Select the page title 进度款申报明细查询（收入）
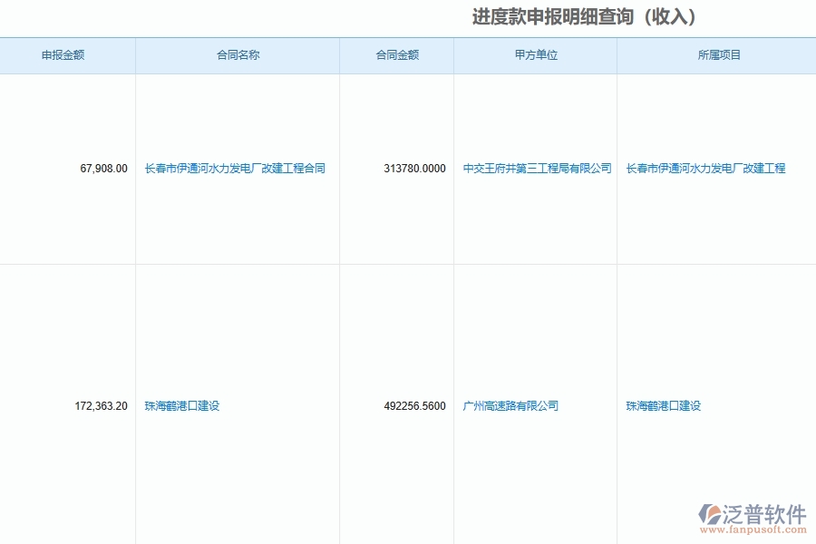 coord(583,16)
